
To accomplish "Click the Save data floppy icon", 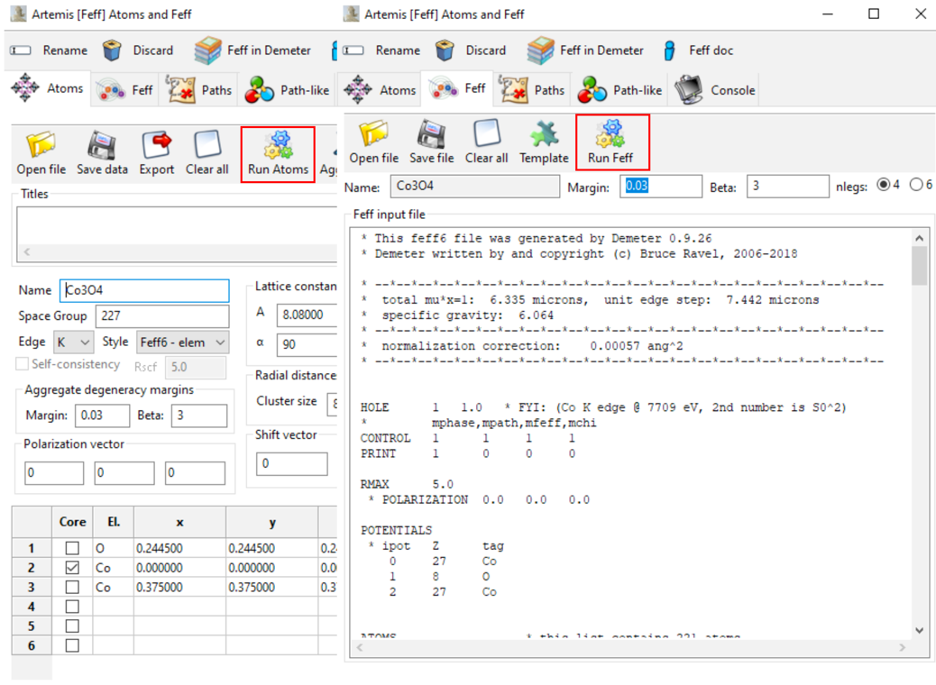I will (x=102, y=146).
